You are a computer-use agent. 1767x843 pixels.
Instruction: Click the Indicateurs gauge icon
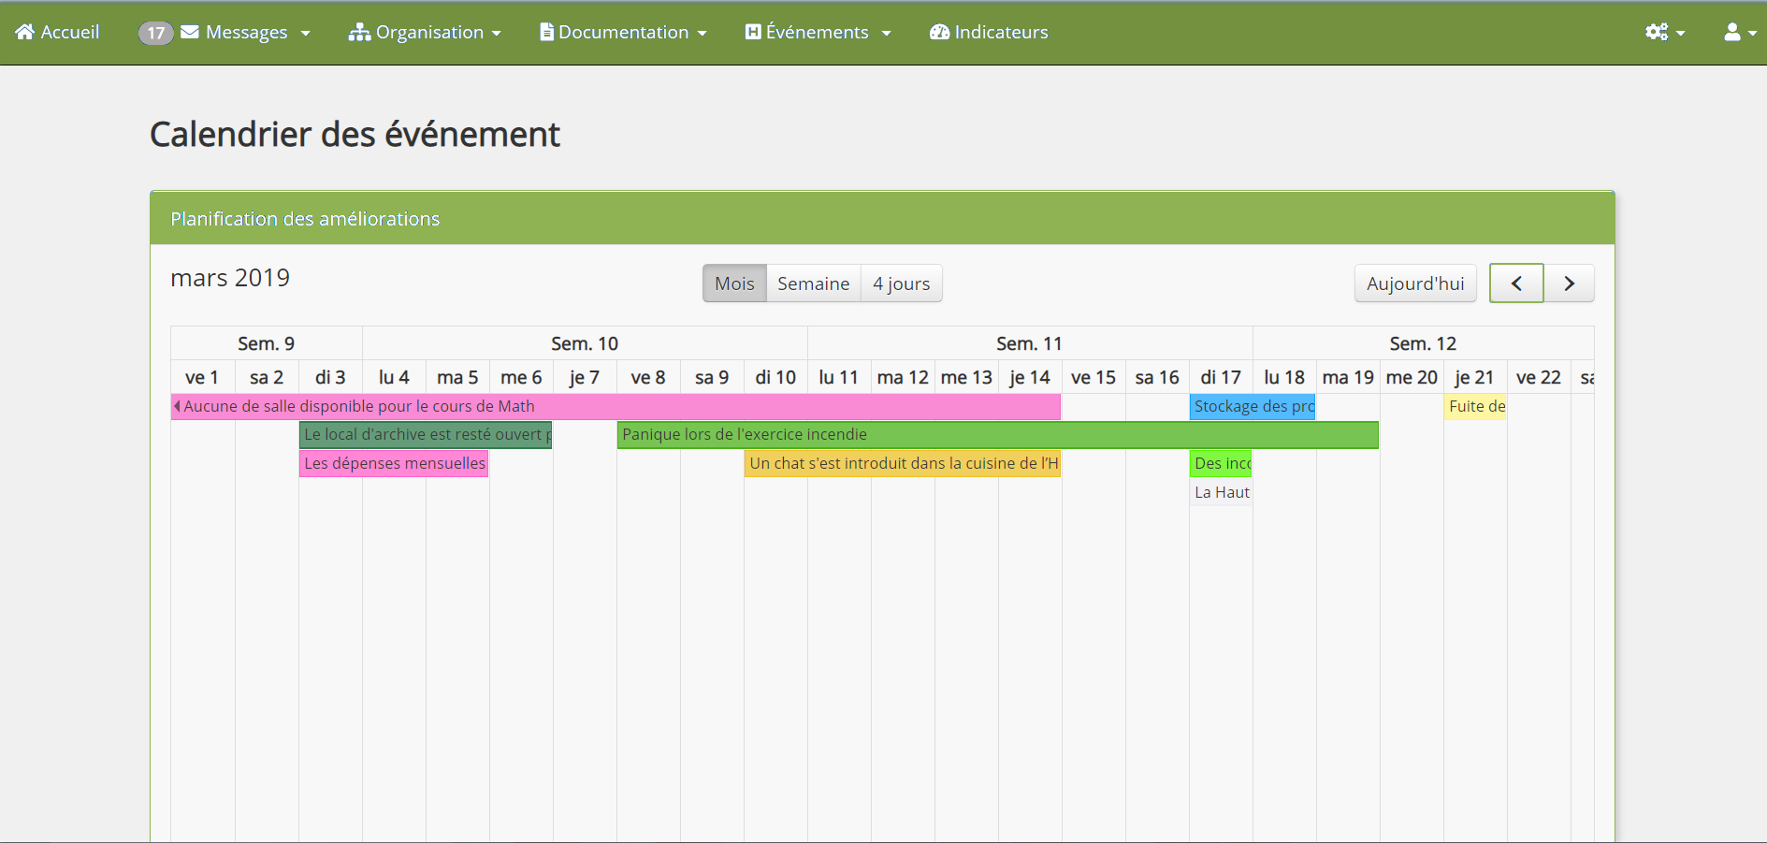click(939, 32)
